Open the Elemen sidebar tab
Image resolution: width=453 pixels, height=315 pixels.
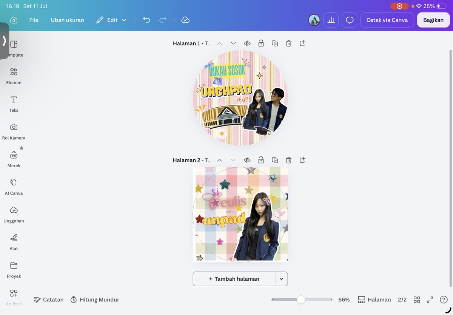(14, 76)
